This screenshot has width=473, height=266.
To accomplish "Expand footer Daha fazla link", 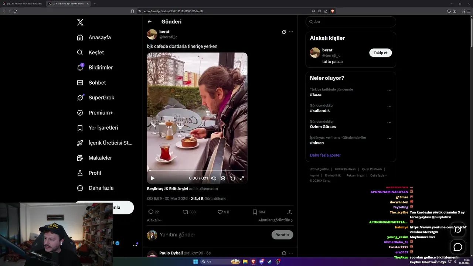I will point(378,175).
